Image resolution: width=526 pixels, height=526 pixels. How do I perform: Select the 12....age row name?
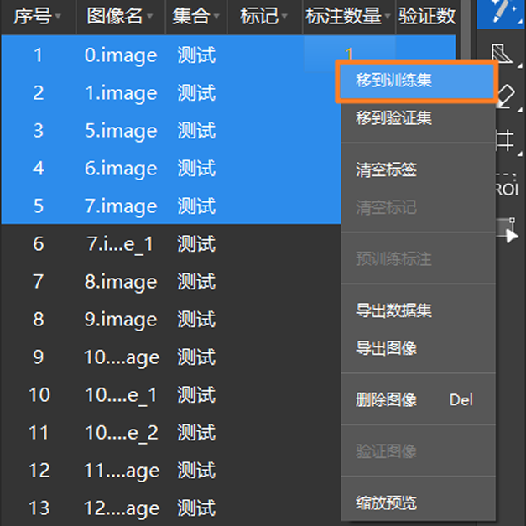[x=122, y=508]
